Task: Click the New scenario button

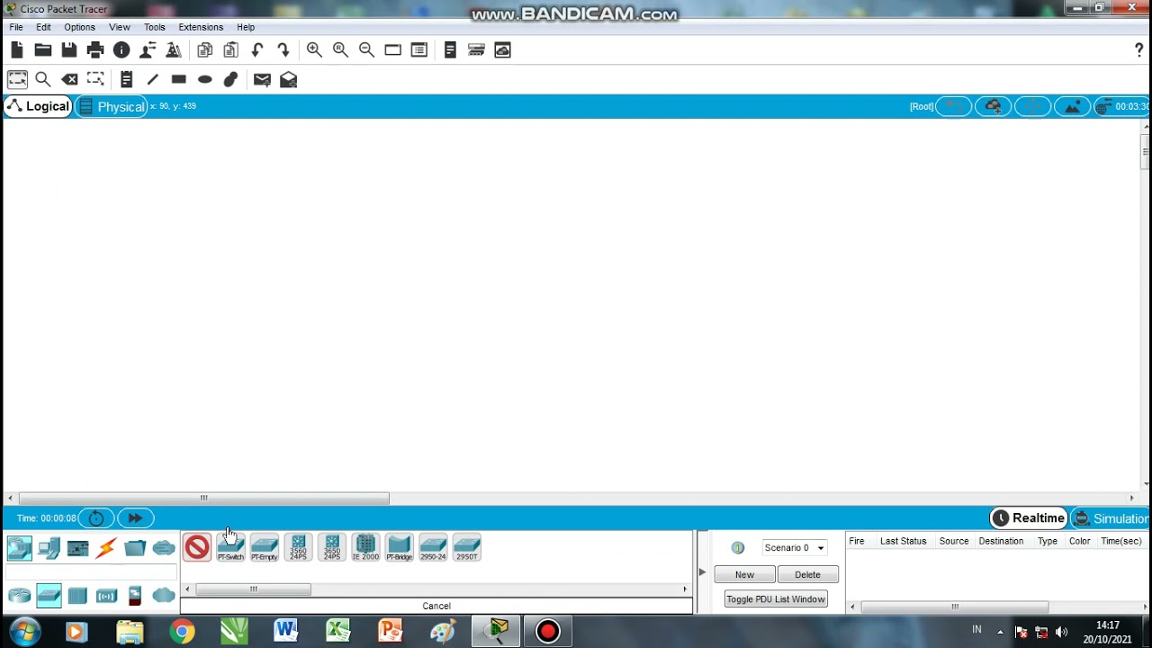Action: tap(744, 574)
